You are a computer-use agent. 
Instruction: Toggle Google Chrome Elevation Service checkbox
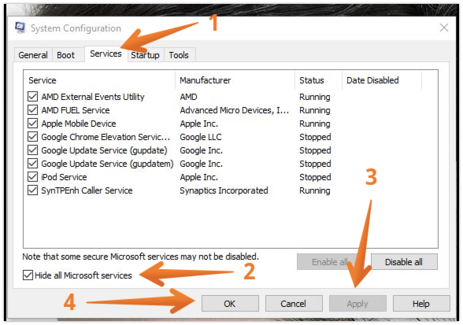[32, 137]
